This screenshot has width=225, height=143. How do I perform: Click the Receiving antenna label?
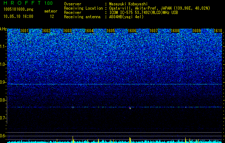82,17
